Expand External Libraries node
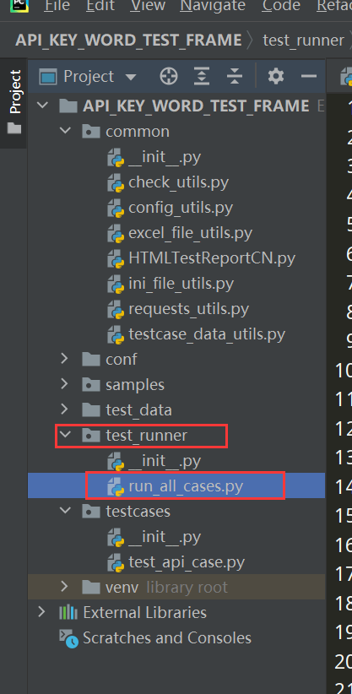352x694 pixels. point(42,612)
